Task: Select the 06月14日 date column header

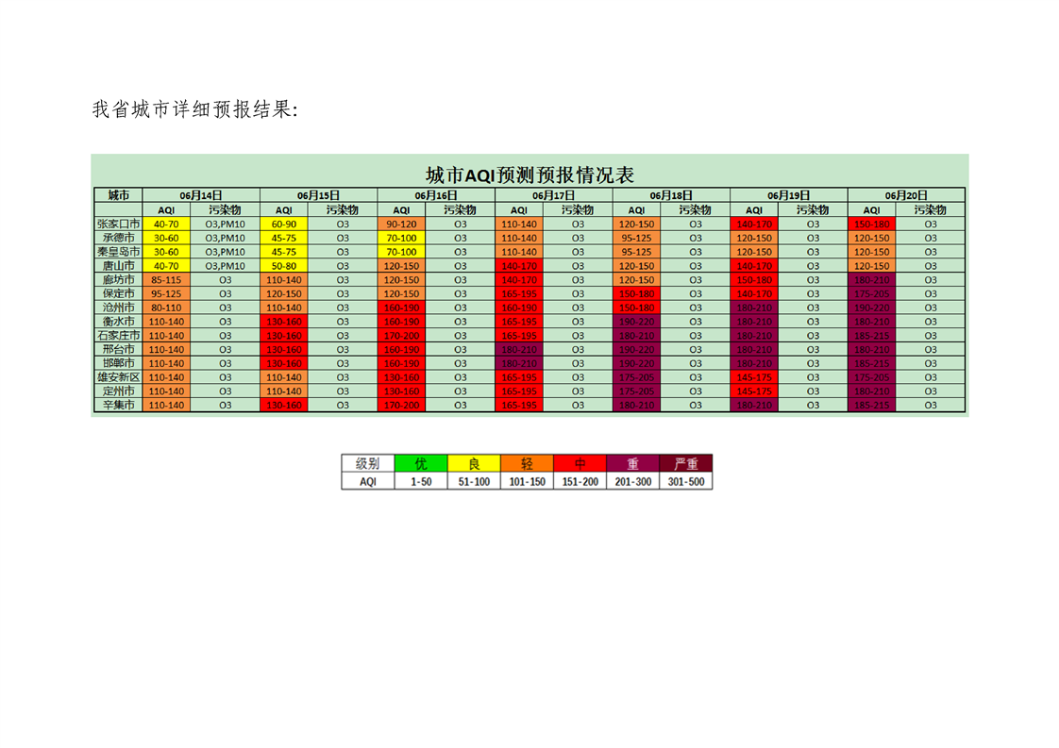Action: pyautogui.click(x=200, y=195)
